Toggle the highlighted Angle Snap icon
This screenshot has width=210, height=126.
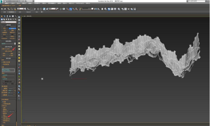(x=71, y=9)
